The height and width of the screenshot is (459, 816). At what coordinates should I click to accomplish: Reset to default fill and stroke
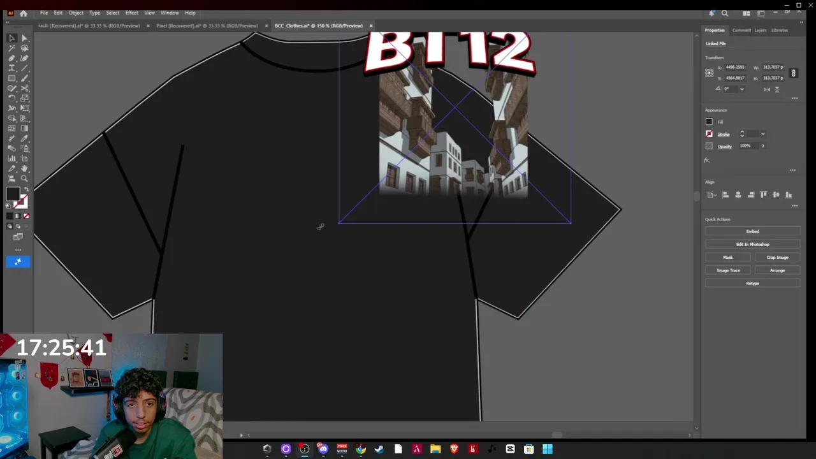coord(8,205)
